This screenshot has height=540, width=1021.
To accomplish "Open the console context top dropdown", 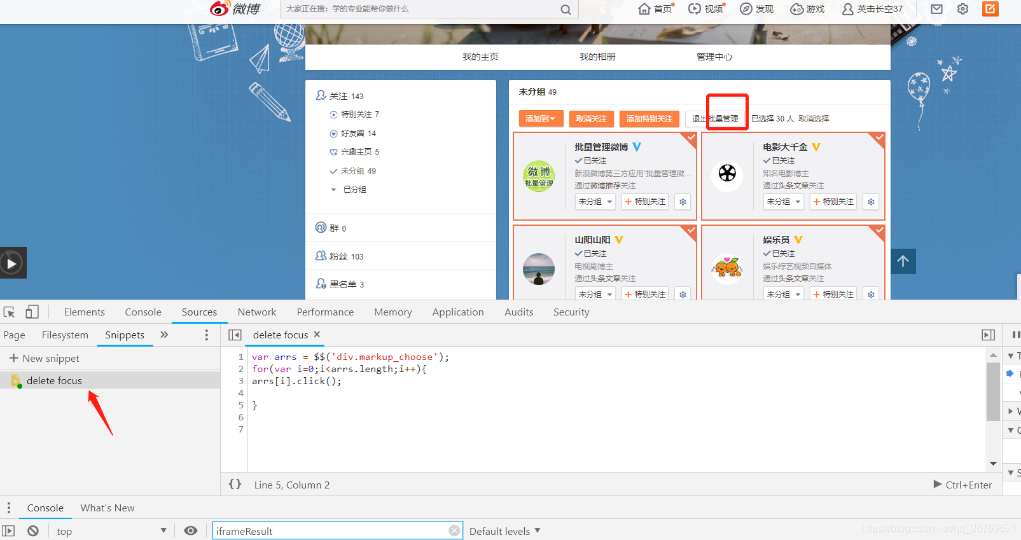I will tap(111, 531).
